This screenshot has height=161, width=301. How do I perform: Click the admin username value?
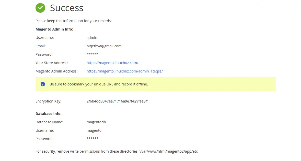click(92, 38)
